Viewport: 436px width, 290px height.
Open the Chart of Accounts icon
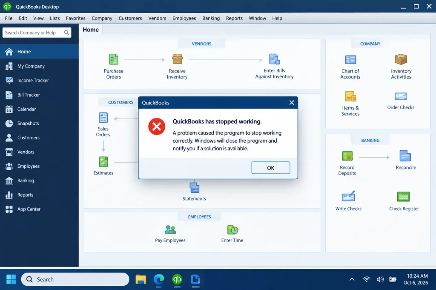[x=350, y=59]
